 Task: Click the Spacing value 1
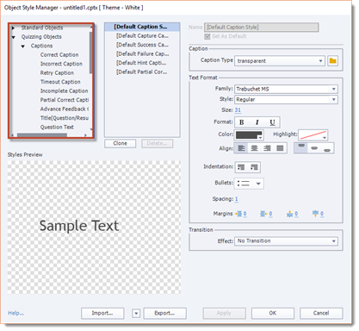(237, 199)
